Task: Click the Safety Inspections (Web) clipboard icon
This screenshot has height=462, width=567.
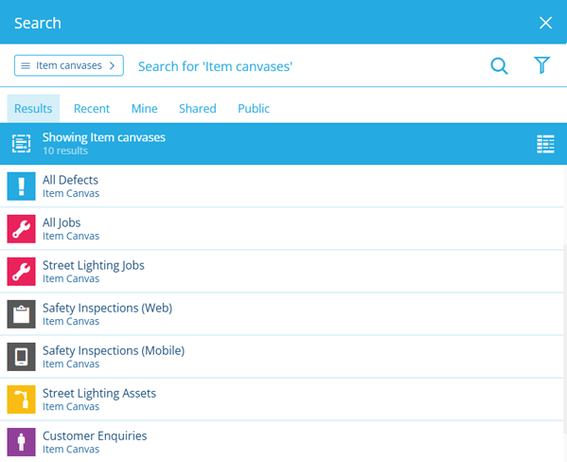Action: pyautogui.click(x=22, y=314)
